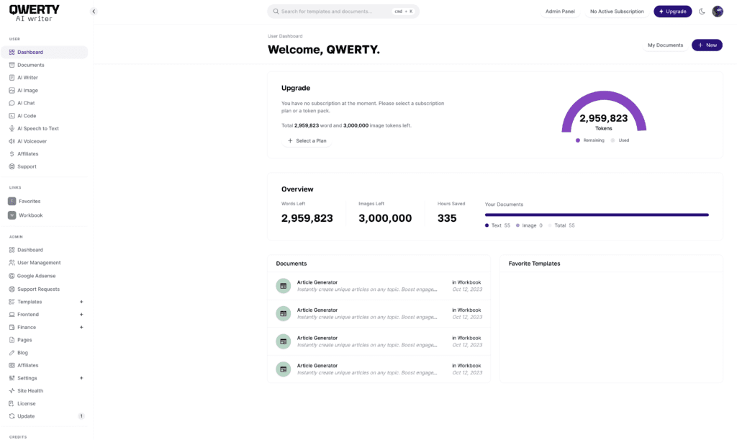Expand the Finance admin submenu
Screen dimensions: 737x440
[81, 328]
